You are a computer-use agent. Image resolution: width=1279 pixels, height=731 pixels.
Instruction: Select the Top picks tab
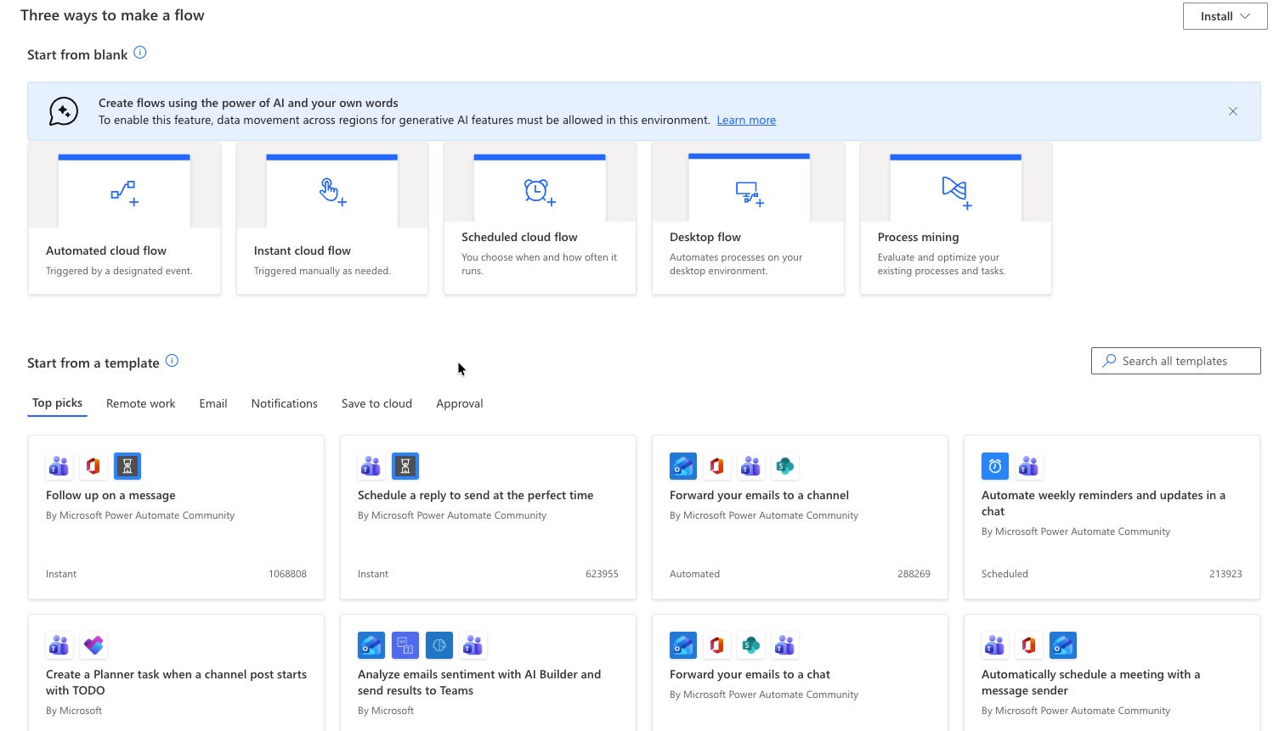pos(57,403)
